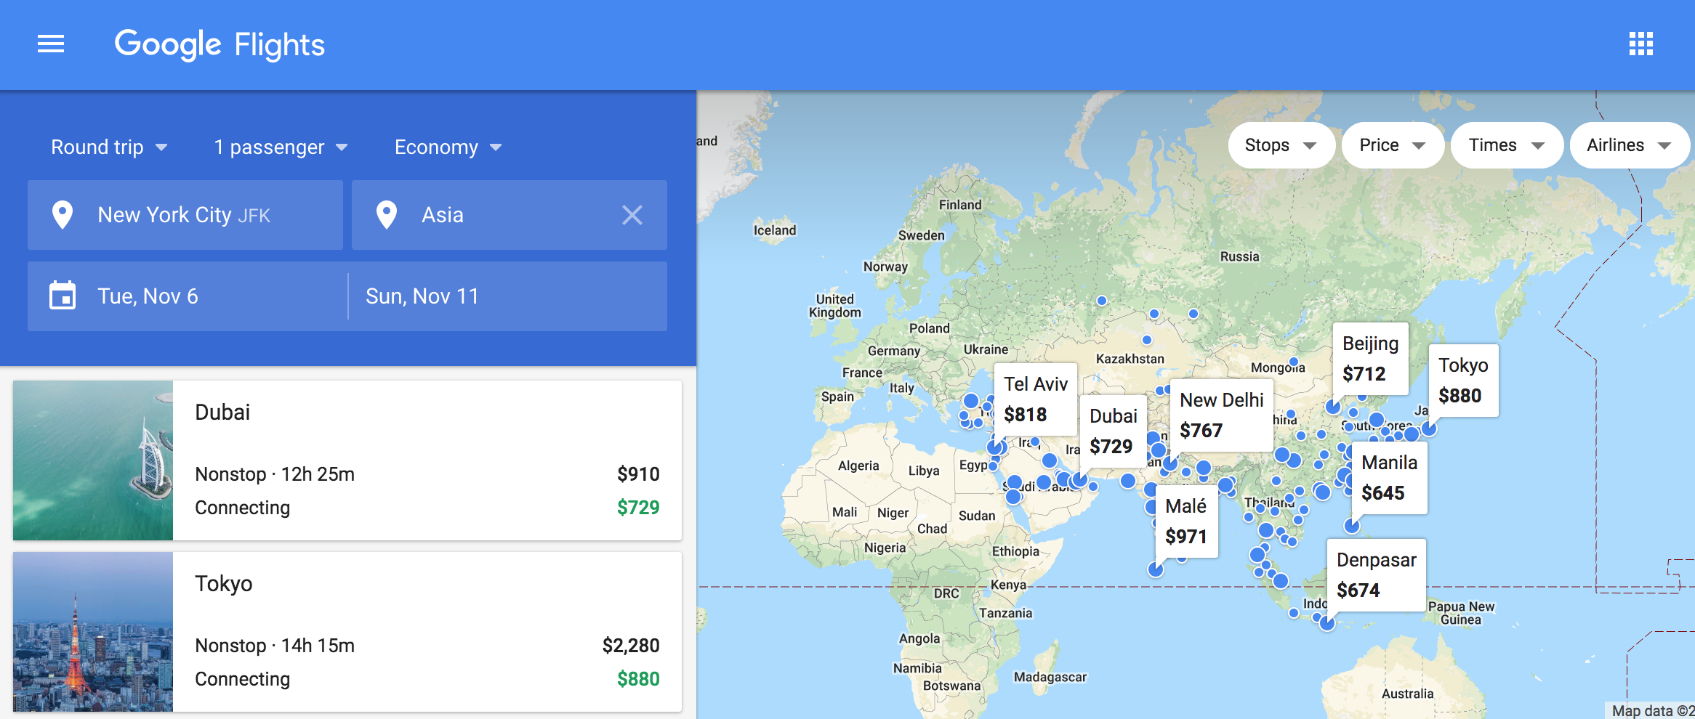Viewport: 1695px width, 719px height.
Task: Select the Dubai destination card title
Action: pos(222,413)
